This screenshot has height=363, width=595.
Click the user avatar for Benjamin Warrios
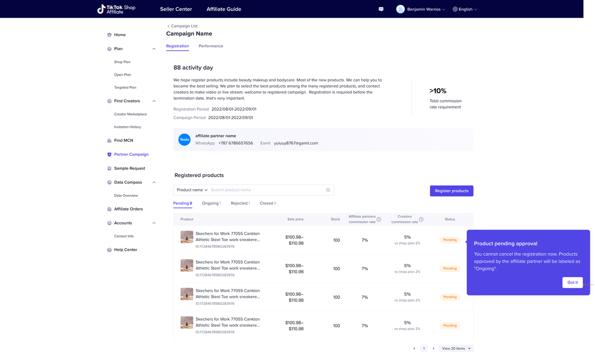400,9
